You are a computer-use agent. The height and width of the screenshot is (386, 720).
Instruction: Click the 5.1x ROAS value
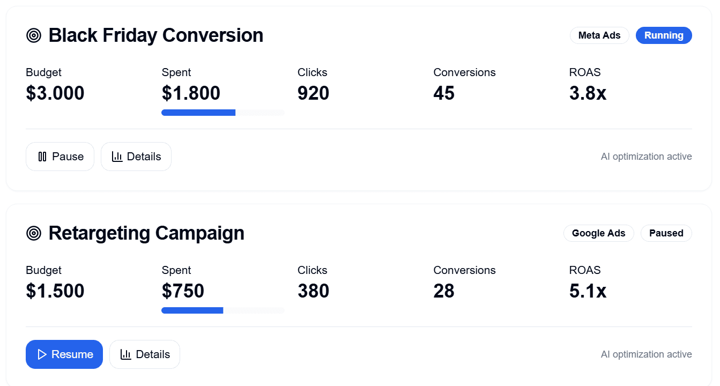click(x=588, y=291)
